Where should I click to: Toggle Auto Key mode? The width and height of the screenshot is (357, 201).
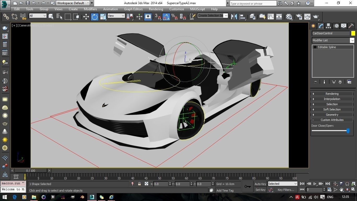pyautogui.click(x=260, y=184)
